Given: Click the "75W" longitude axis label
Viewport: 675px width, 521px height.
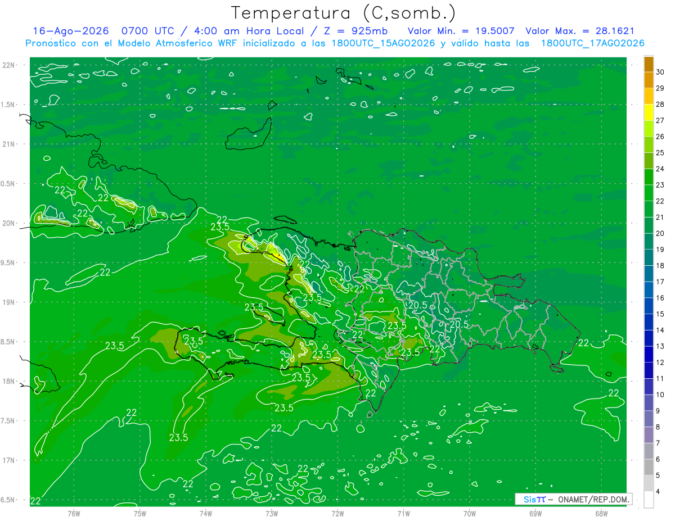Looking at the screenshot, I should (140, 513).
